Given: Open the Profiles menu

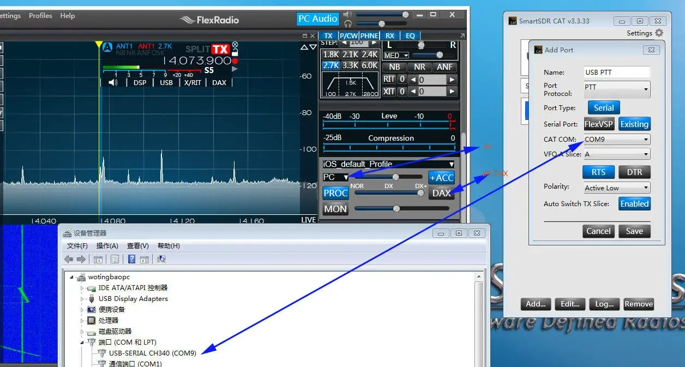Looking at the screenshot, I should coord(40,16).
